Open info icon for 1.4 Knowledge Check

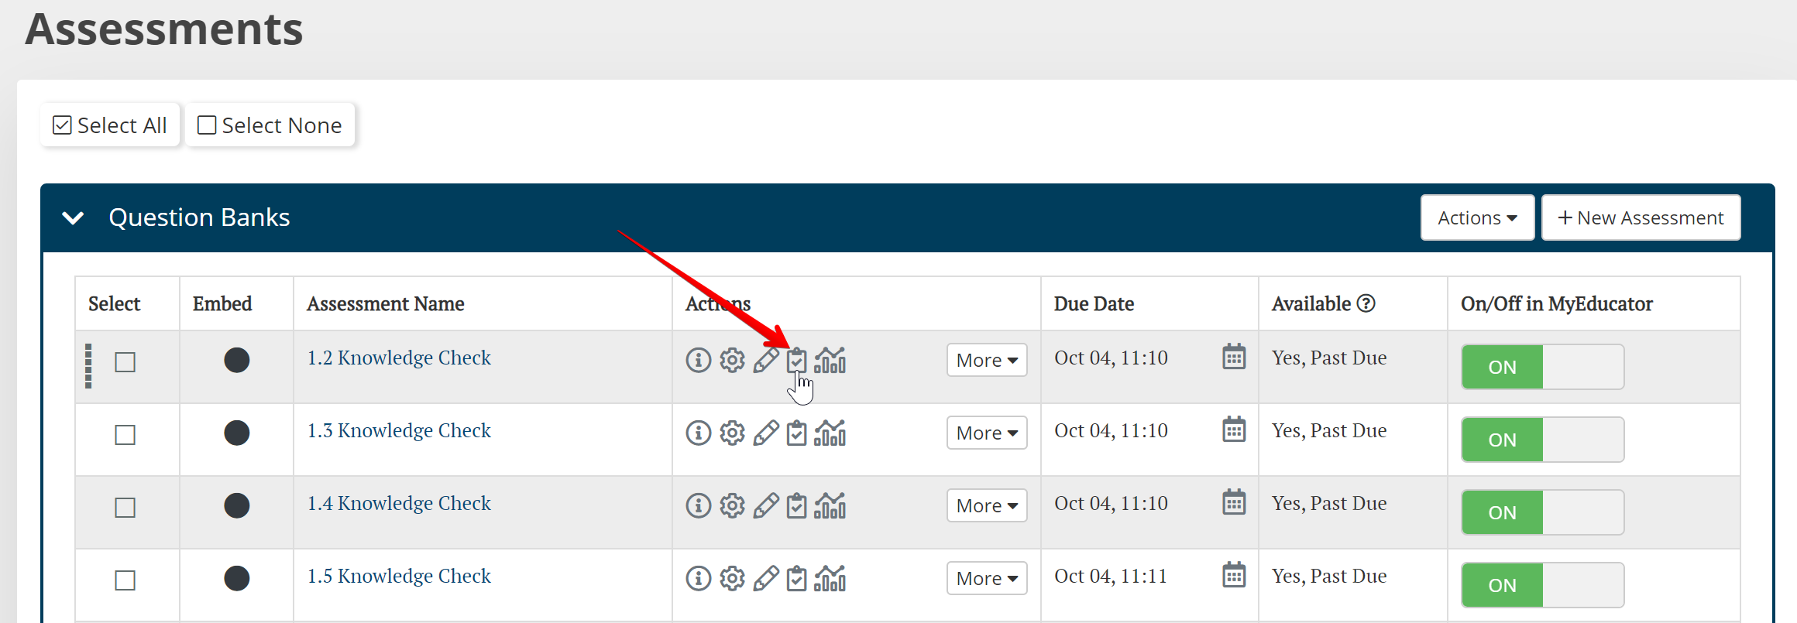[699, 505]
